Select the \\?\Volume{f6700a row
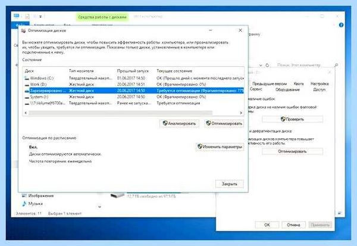Screen dimensions: 357x246 coord(134,103)
